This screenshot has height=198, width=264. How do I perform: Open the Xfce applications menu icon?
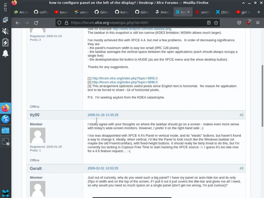[x=5, y=193]
